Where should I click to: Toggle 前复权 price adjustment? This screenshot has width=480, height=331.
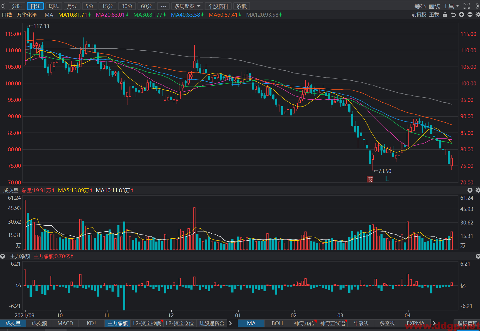tap(419, 15)
